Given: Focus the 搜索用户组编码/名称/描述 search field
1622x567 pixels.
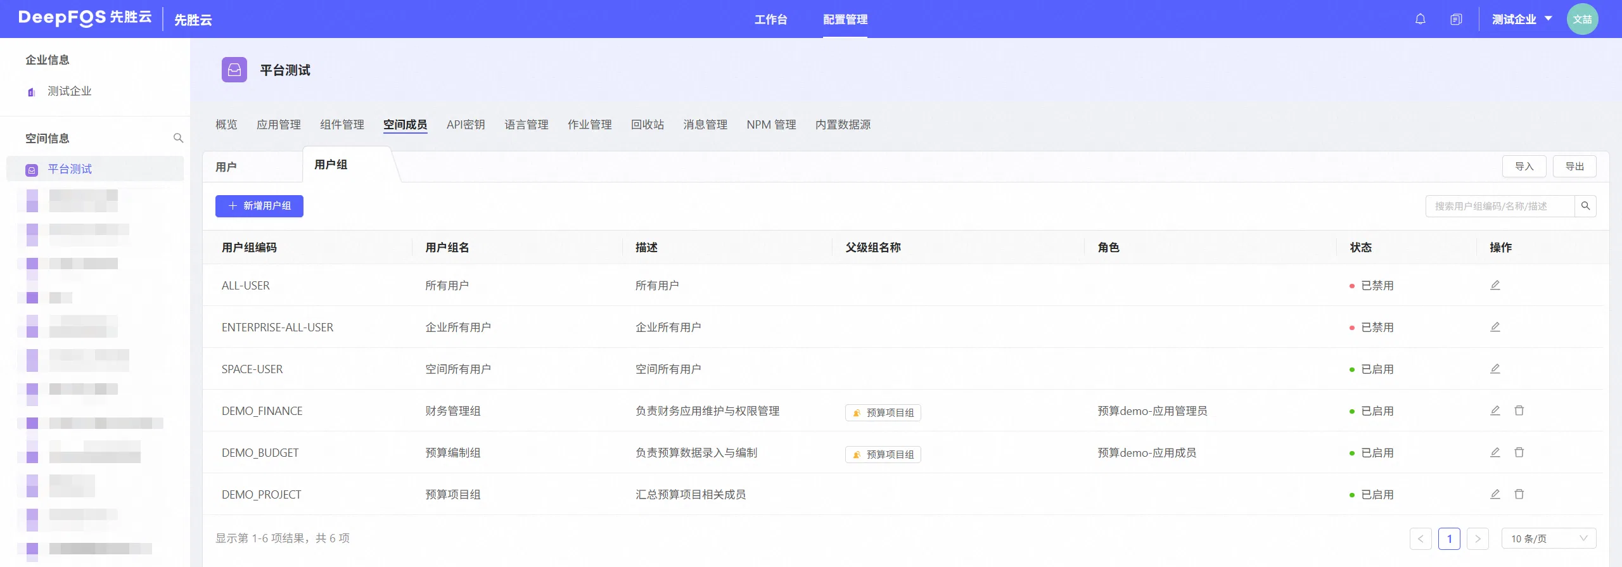Looking at the screenshot, I should (1500, 206).
